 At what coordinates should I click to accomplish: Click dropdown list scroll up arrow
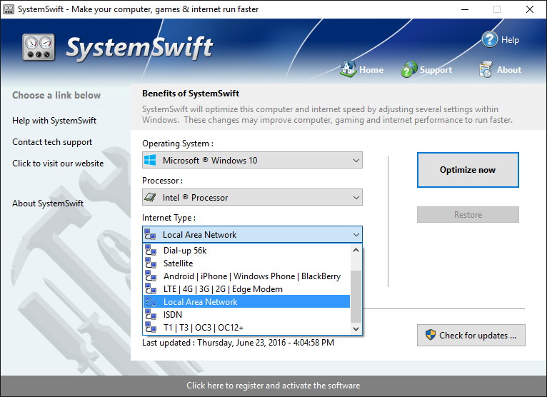tap(356, 250)
